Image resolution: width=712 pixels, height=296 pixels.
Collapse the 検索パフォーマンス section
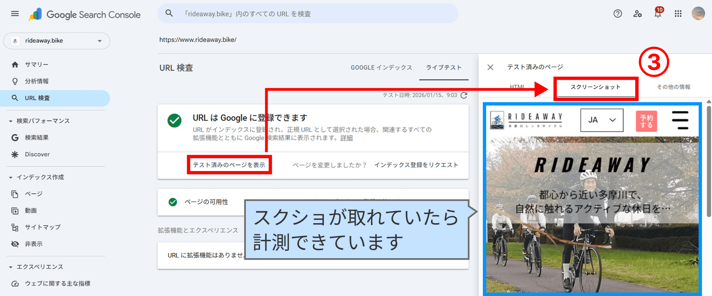pos(11,121)
